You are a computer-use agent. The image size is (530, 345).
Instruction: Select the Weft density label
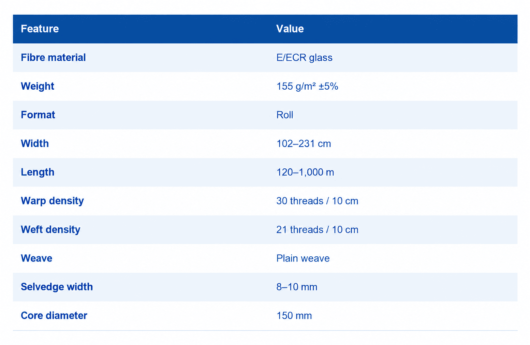(50, 229)
